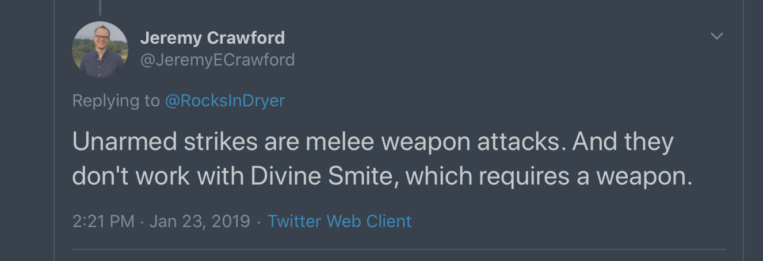
Task: Select the Jeremy Crawford display name
Action: (212, 38)
